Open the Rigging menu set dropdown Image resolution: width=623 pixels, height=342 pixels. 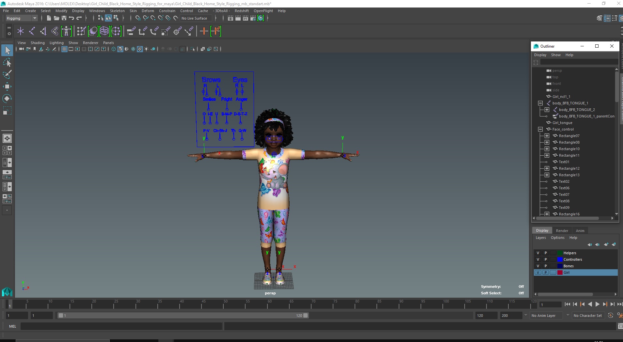click(22, 18)
